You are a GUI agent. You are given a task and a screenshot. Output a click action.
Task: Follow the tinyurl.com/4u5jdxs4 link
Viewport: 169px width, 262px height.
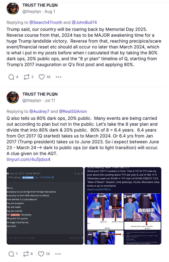[x=28, y=159]
